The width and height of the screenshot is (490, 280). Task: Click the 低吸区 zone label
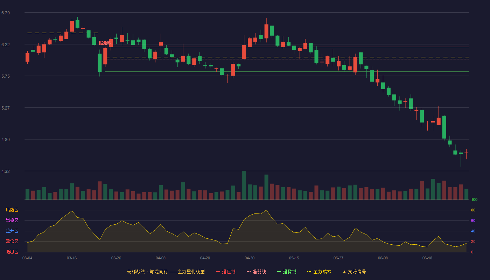(x=12, y=252)
